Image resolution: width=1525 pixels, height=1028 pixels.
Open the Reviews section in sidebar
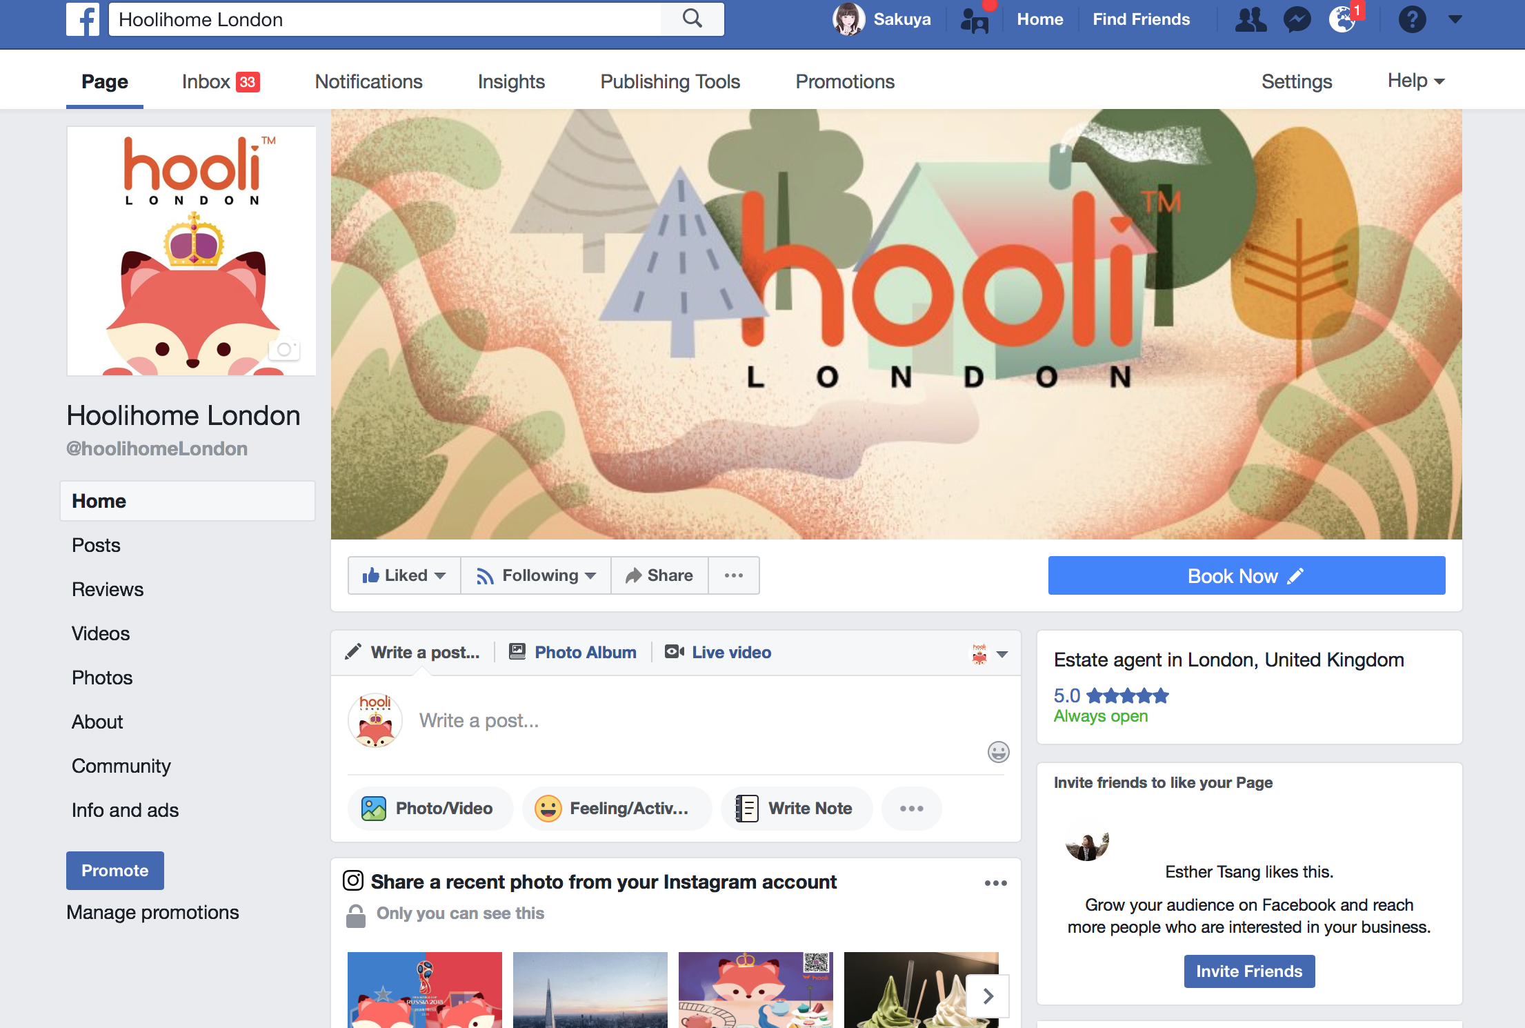[x=108, y=589]
